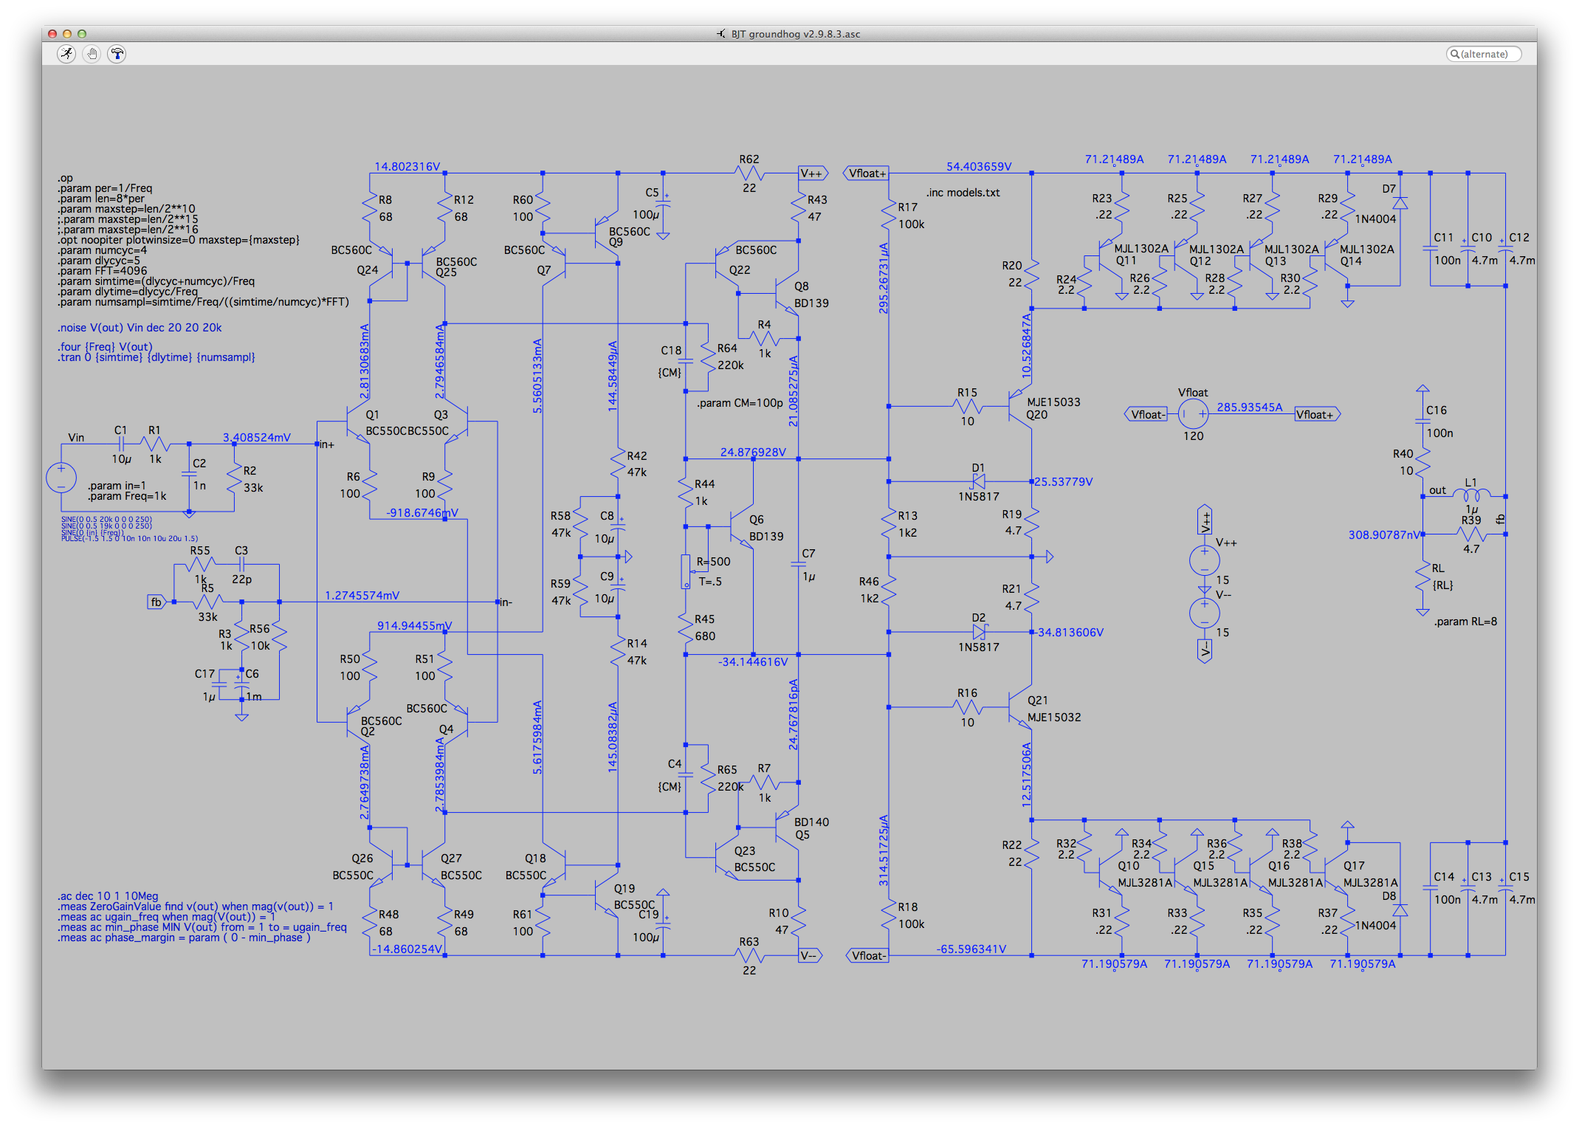Image resolution: width=1579 pixels, height=1128 pixels.
Task: Select resistor R17 100k symbol
Action: (889, 215)
